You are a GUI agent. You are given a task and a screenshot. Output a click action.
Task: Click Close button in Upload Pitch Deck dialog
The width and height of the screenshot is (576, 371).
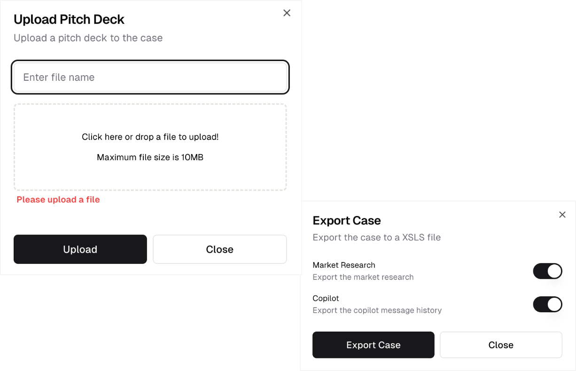pos(219,249)
